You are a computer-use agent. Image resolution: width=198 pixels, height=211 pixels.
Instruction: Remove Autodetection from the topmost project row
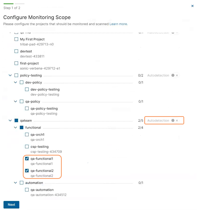(x=177, y=32)
